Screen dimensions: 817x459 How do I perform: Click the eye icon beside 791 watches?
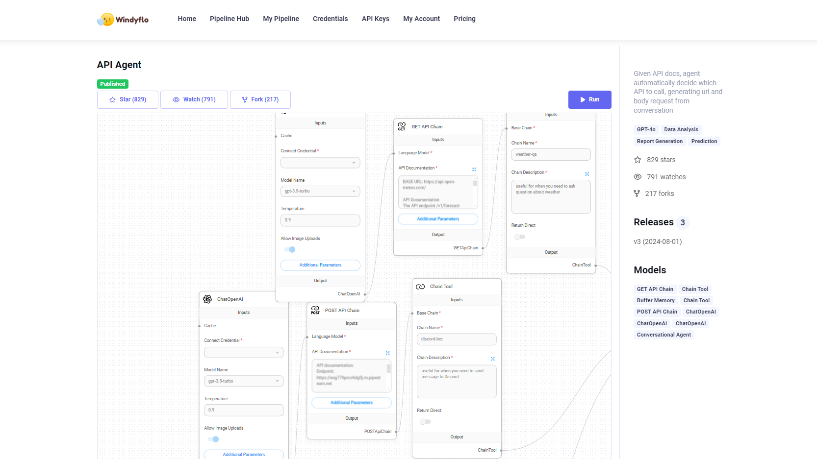click(638, 177)
